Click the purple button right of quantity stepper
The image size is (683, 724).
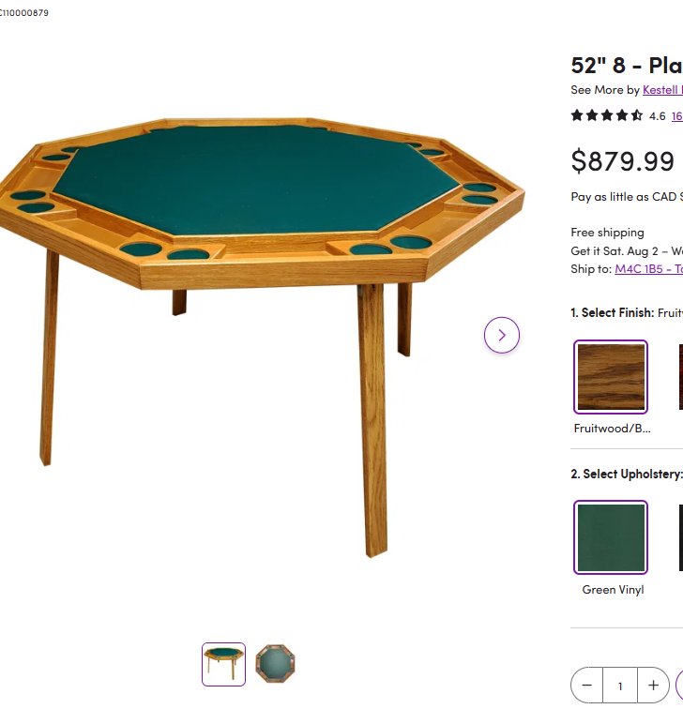tap(679, 686)
